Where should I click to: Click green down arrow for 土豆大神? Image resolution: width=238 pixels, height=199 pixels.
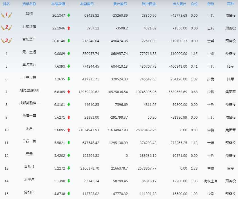click(x=69, y=79)
